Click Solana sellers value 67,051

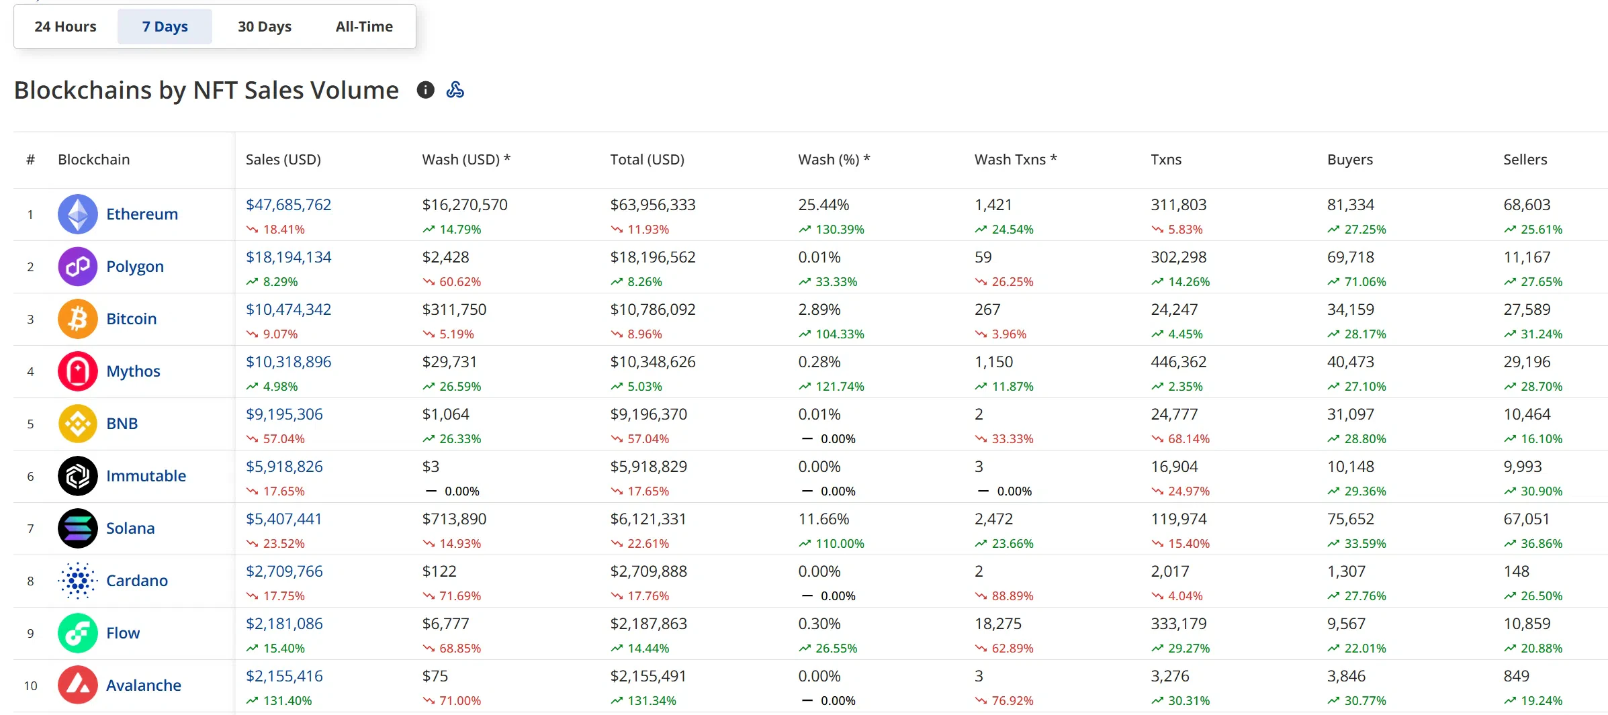[x=1527, y=519]
